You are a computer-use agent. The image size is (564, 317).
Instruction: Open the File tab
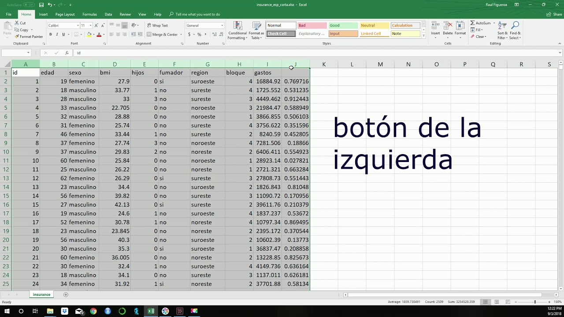point(8,15)
